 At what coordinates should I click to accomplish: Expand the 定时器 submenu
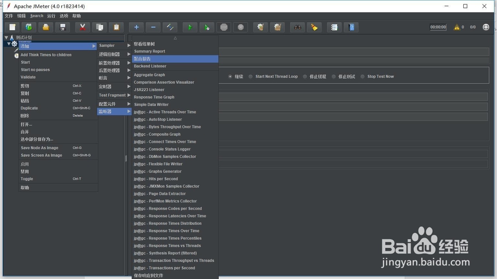click(x=114, y=87)
